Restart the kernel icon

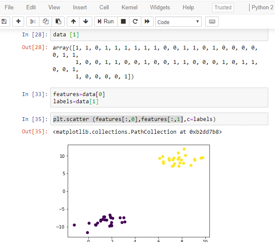pyautogui.click(x=135, y=22)
